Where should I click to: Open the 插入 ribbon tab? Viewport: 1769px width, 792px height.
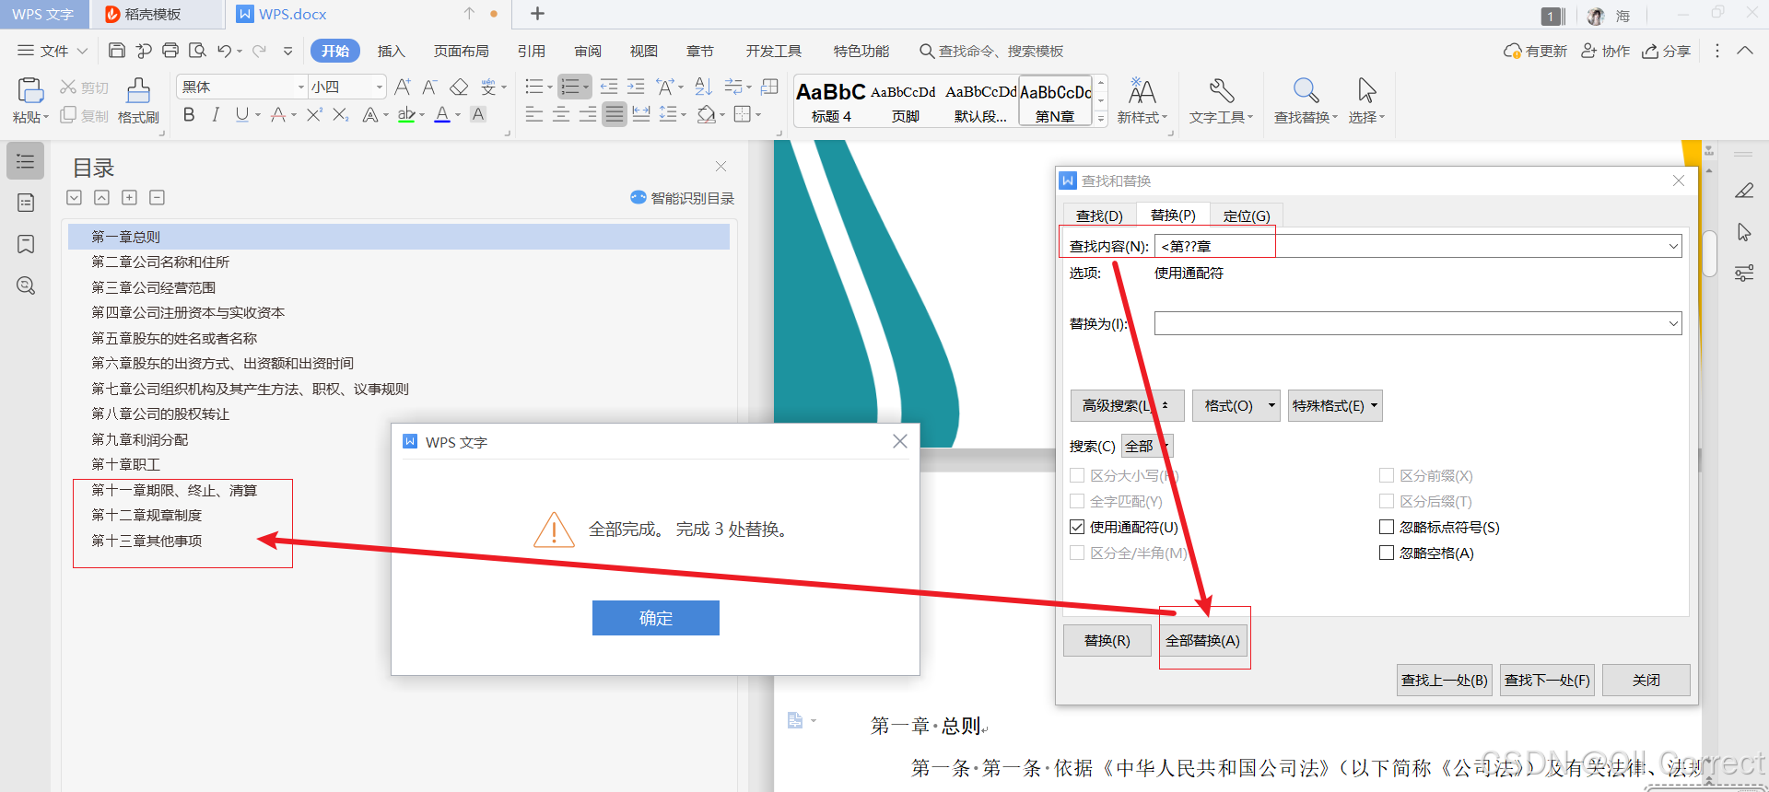click(x=392, y=51)
